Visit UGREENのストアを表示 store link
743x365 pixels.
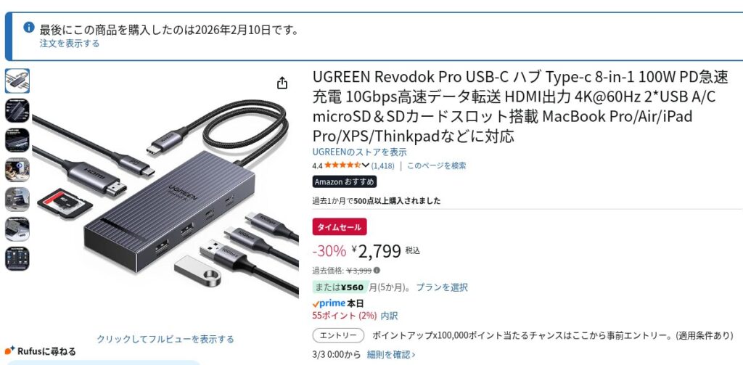pyautogui.click(x=360, y=152)
